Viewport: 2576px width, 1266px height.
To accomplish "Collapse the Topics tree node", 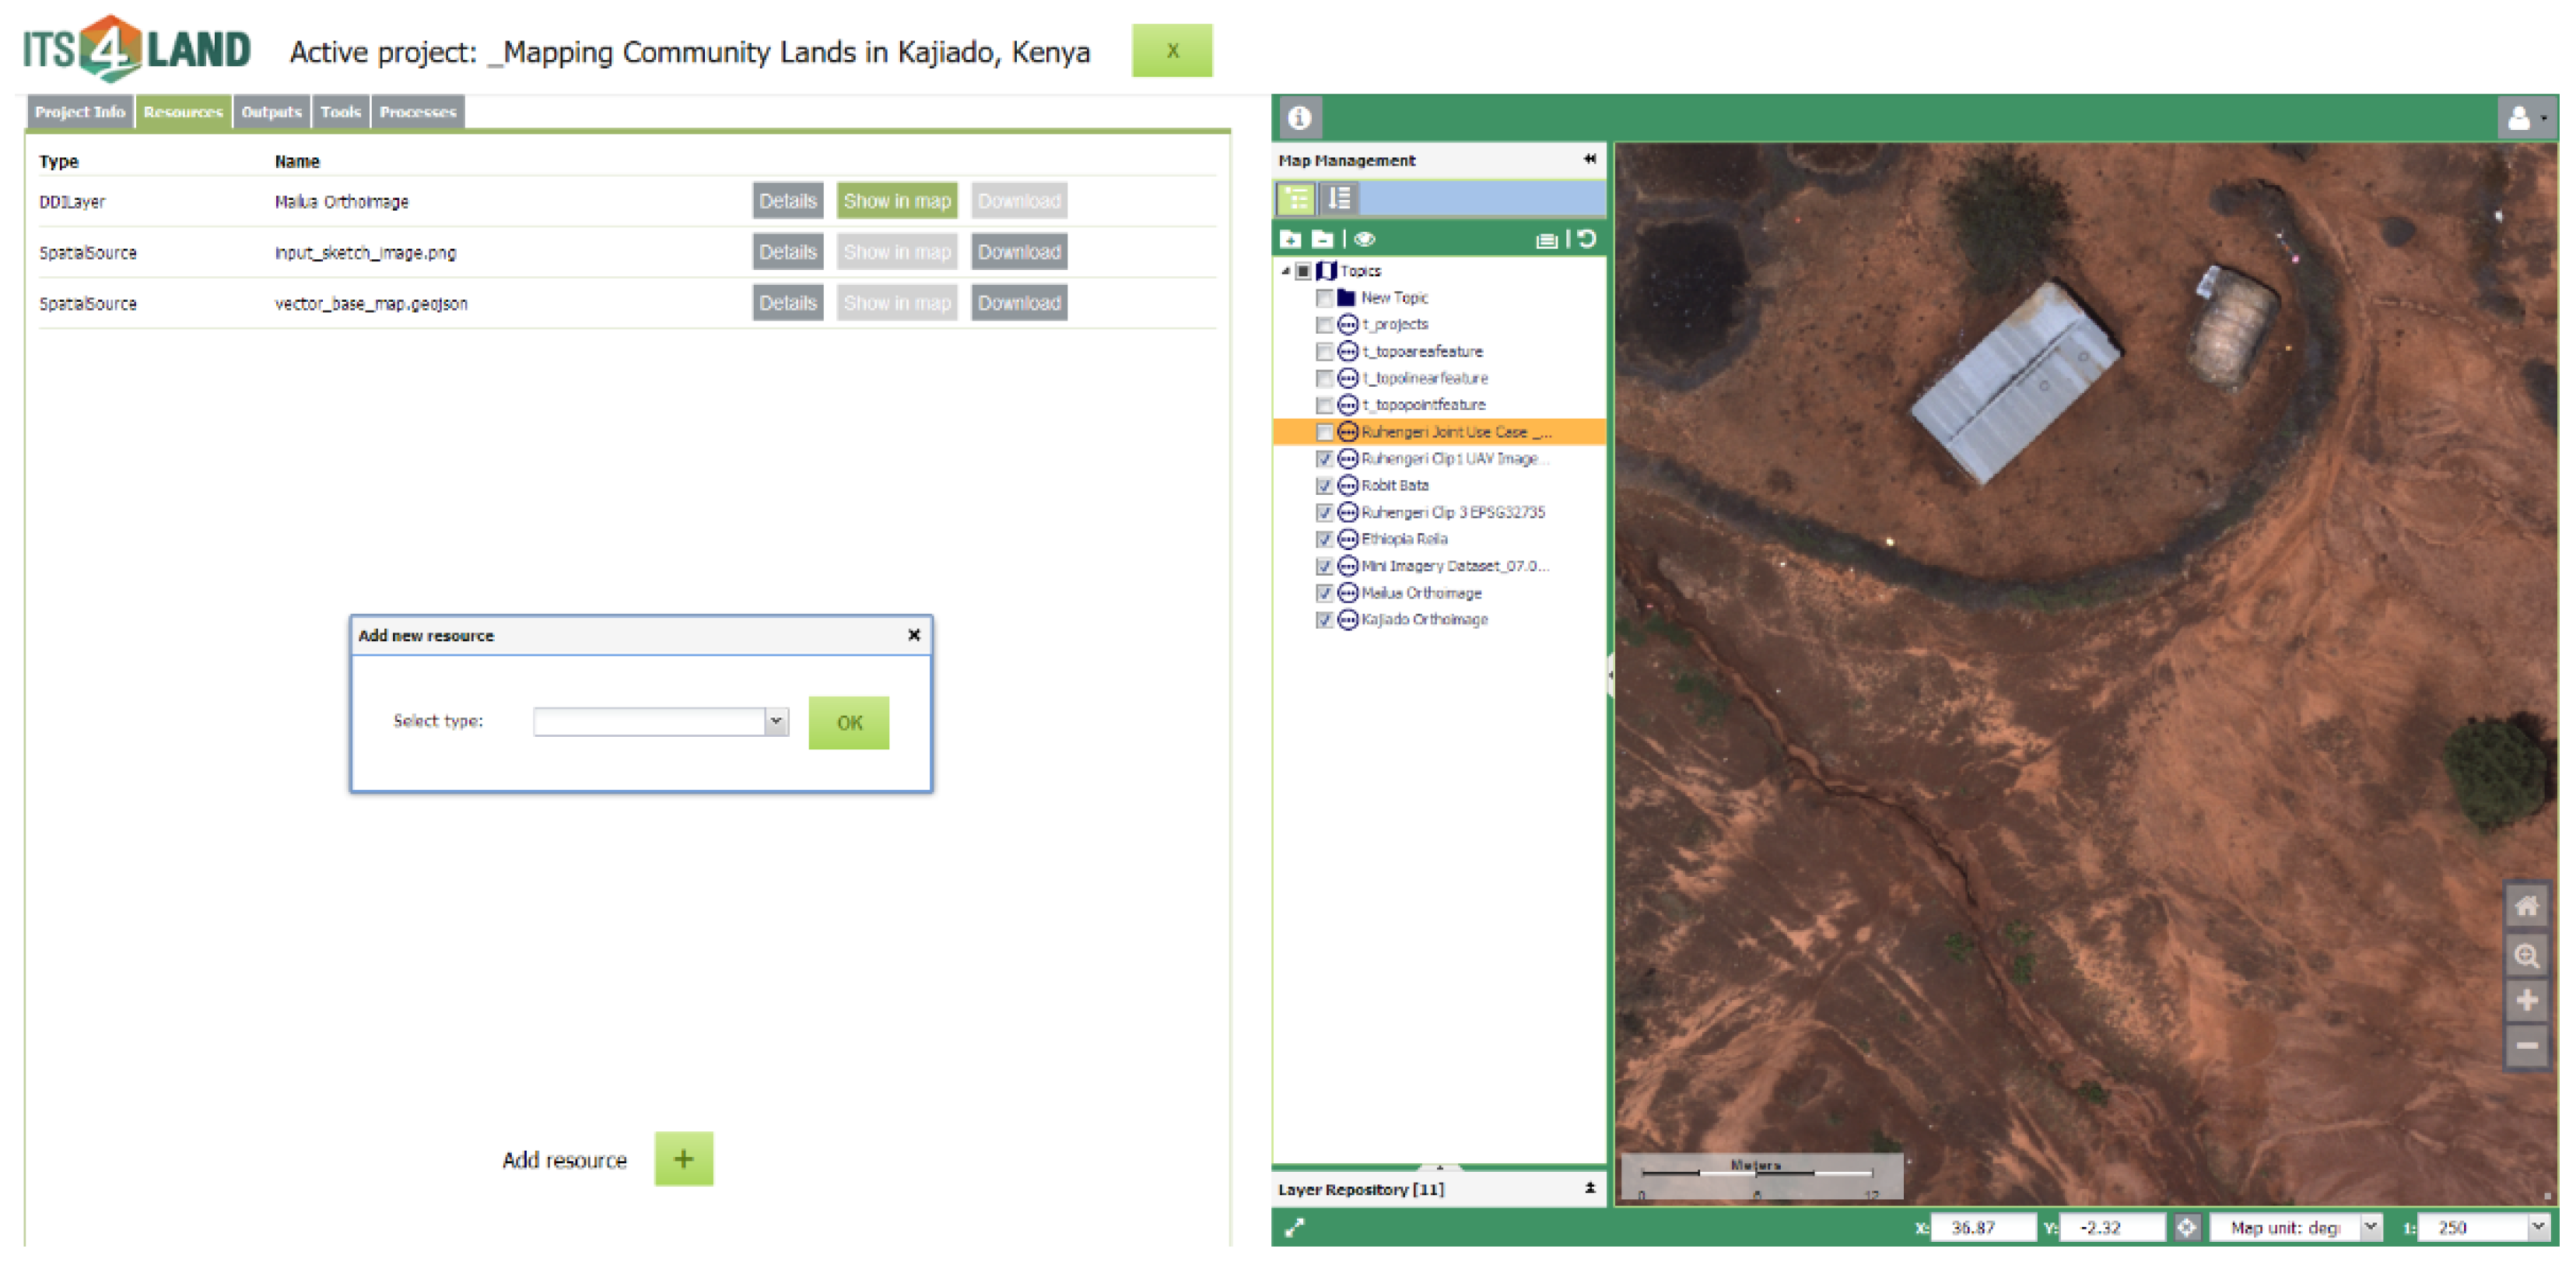I will pyautogui.click(x=1286, y=271).
